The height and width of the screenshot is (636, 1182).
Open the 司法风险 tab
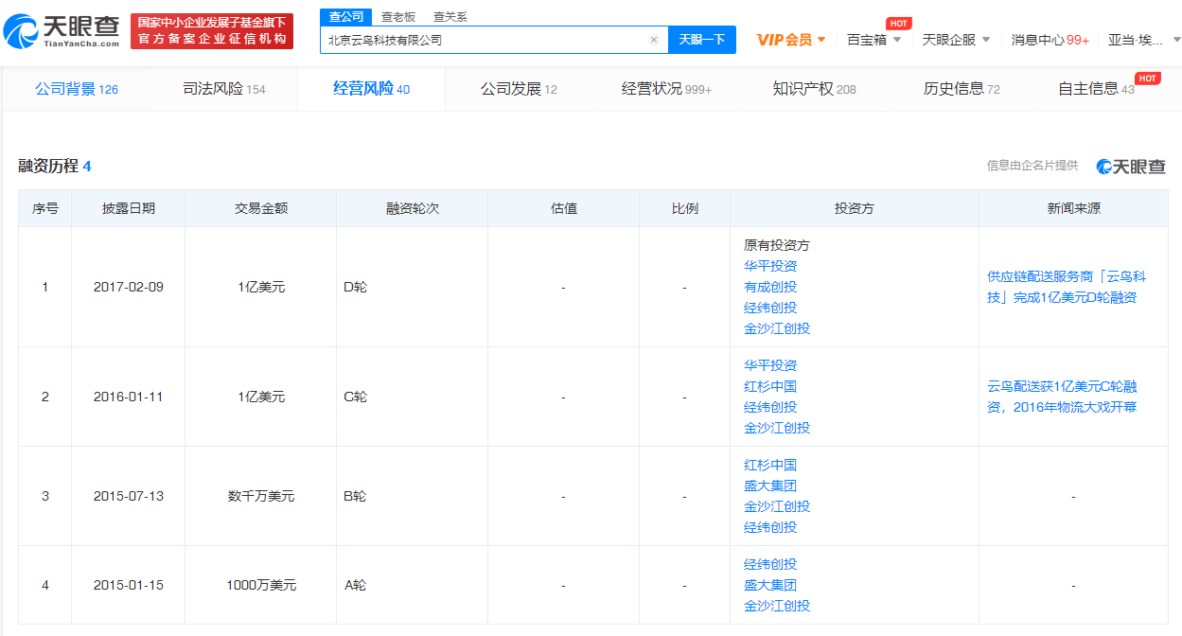point(224,89)
